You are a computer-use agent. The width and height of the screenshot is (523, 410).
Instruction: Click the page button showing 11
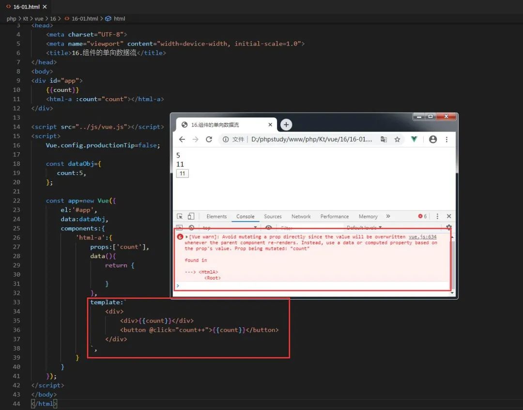click(x=183, y=174)
